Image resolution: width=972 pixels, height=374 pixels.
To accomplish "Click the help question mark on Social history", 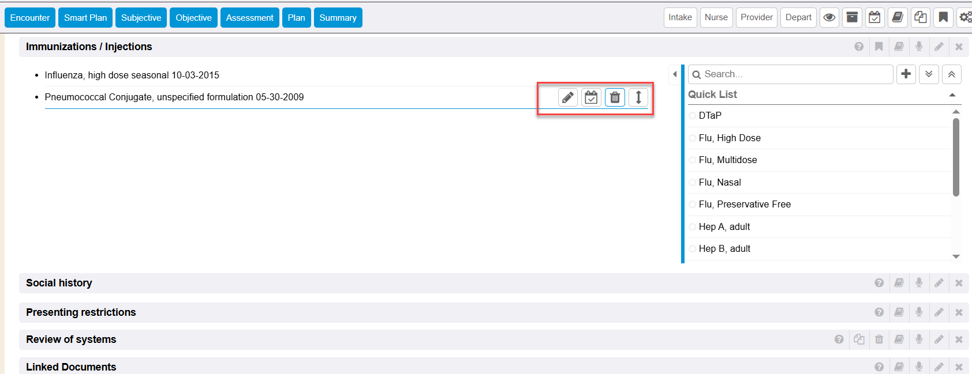I will [878, 283].
